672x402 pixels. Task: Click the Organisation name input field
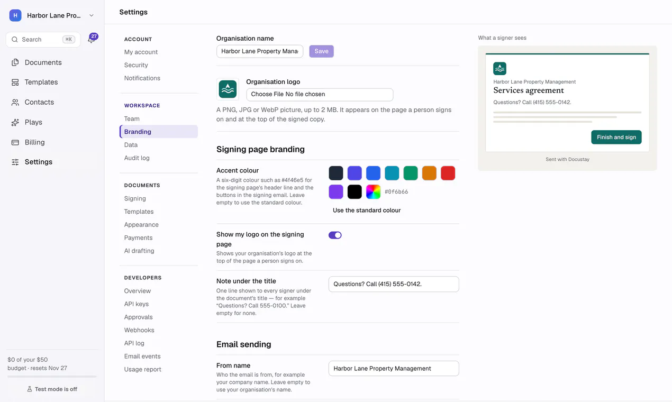click(260, 51)
